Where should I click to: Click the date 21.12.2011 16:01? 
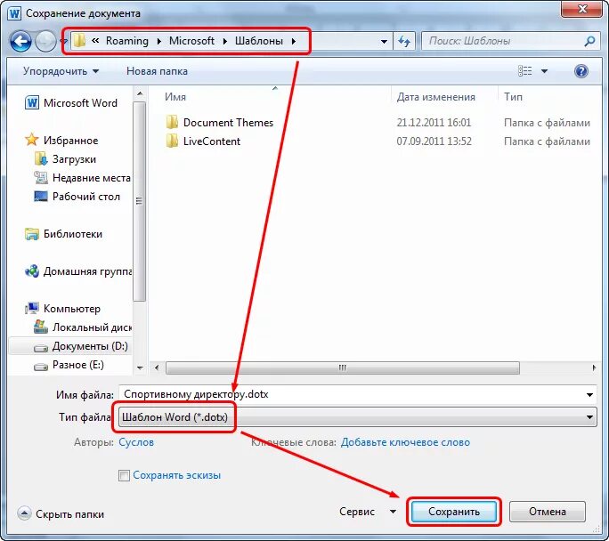pos(434,122)
